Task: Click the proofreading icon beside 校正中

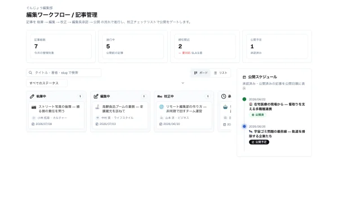Action: 160,96
